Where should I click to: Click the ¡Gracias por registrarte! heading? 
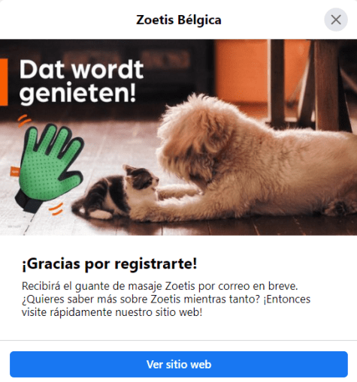[x=110, y=263]
